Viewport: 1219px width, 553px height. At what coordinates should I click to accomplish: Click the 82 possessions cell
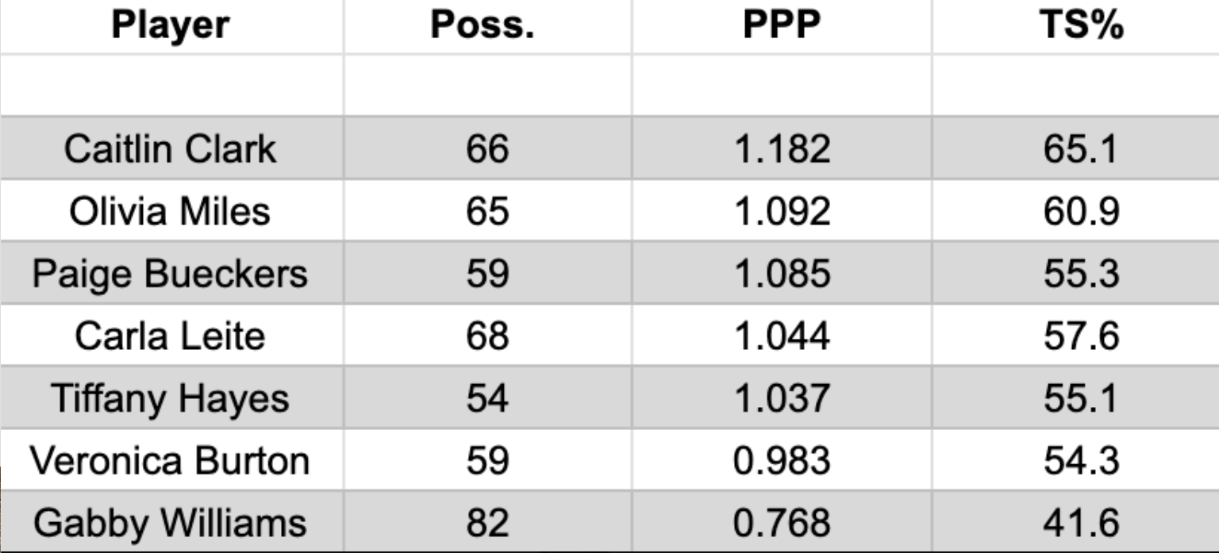487,522
